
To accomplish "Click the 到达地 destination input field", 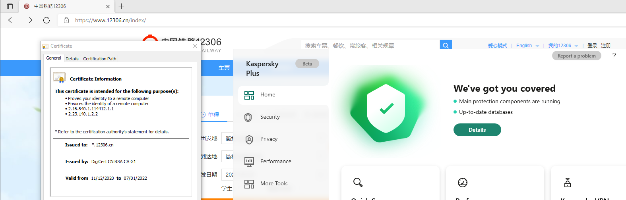I will point(227,157).
